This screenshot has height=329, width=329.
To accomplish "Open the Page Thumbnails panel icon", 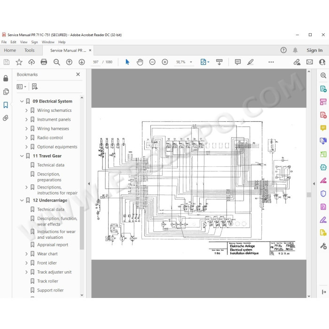I will click(x=6, y=92).
